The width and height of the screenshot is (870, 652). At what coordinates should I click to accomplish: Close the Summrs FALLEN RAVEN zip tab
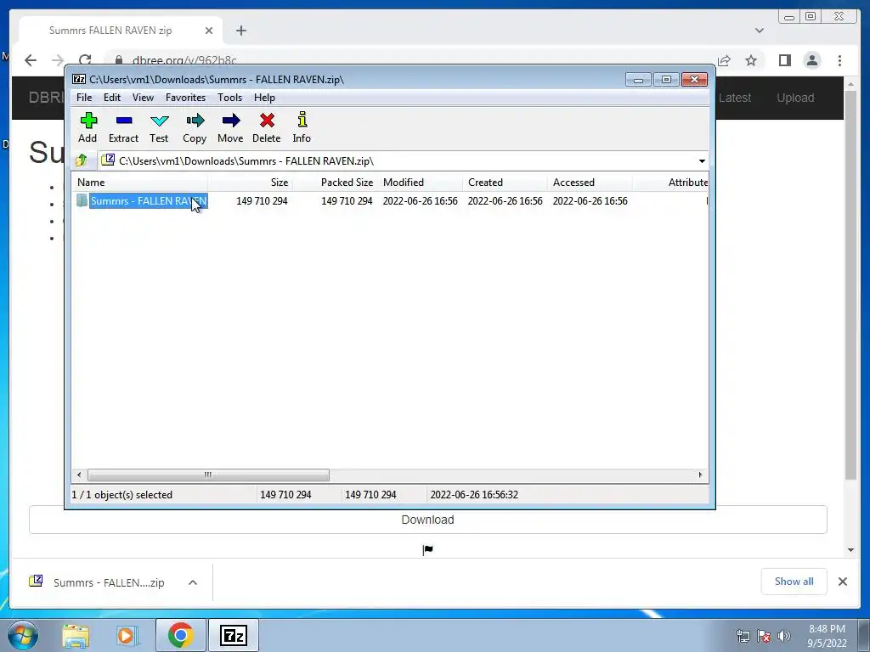point(209,31)
